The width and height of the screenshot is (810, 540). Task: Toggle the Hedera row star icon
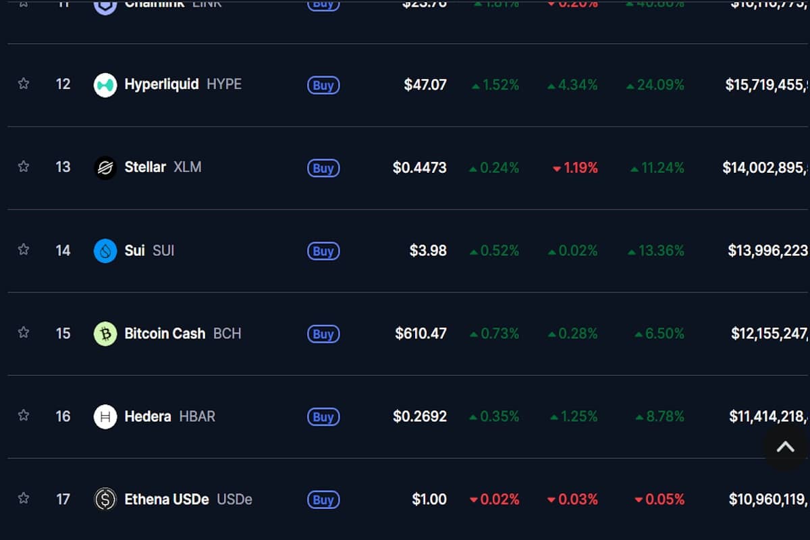point(24,416)
